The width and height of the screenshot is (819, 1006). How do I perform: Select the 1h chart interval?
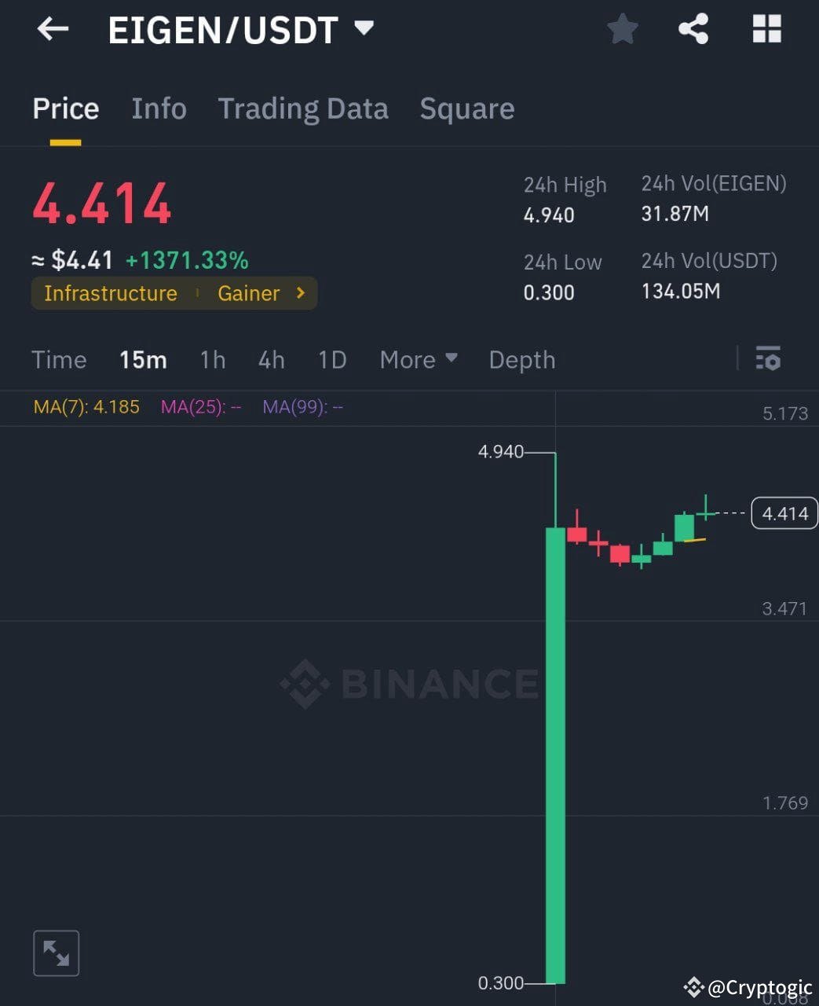(212, 359)
